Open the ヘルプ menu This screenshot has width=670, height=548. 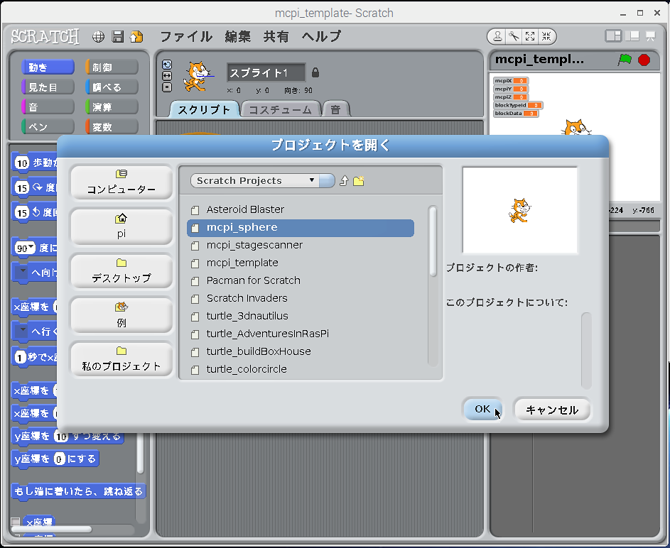click(x=321, y=37)
